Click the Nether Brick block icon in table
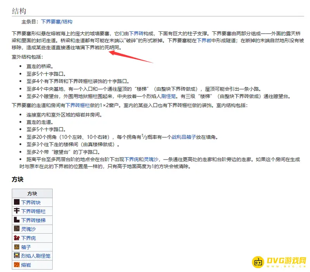Viewport: 310px width, 272px height. coord(17,202)
